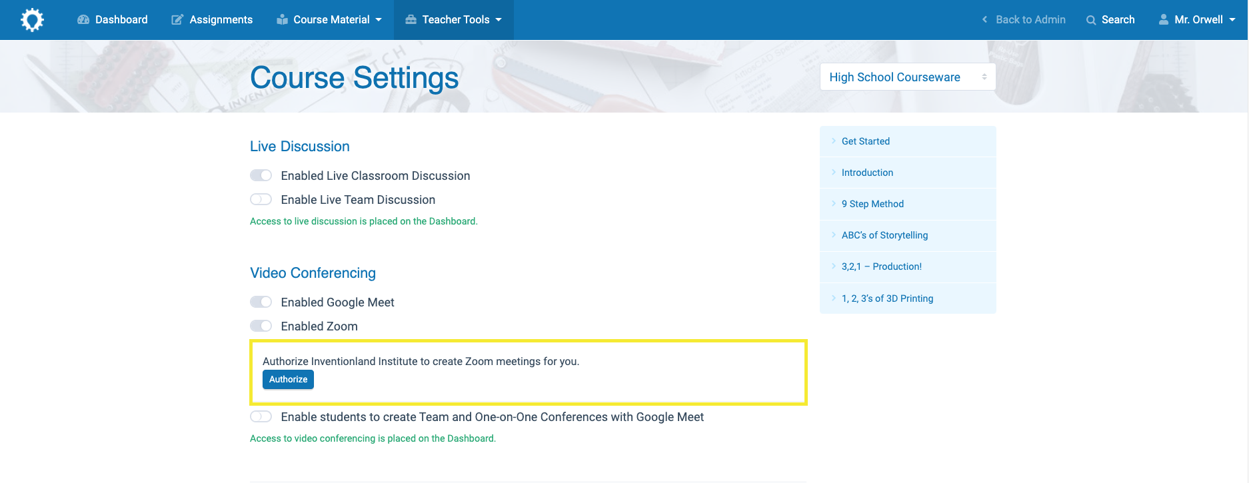The height and width of the screenshot is (483, 1249).
Task: Open the 1, 2, 3's of 3D Printing link
Action: coord(887,298)
